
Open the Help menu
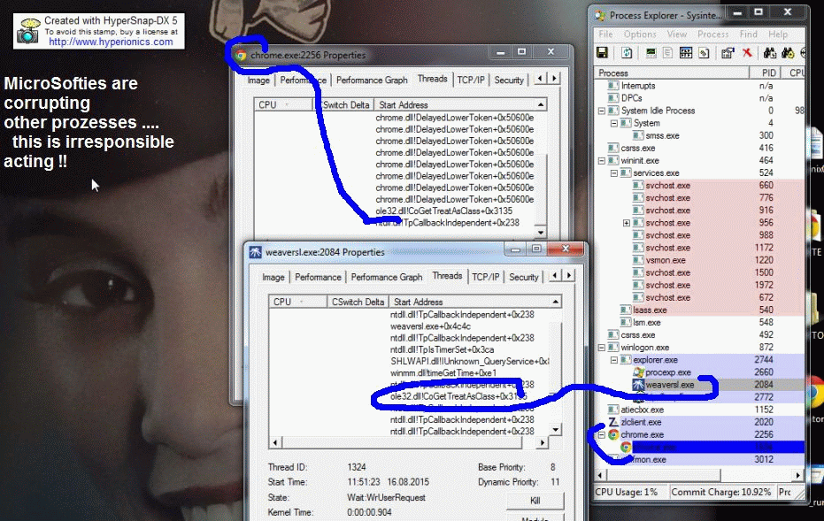[x=777, y=34]
